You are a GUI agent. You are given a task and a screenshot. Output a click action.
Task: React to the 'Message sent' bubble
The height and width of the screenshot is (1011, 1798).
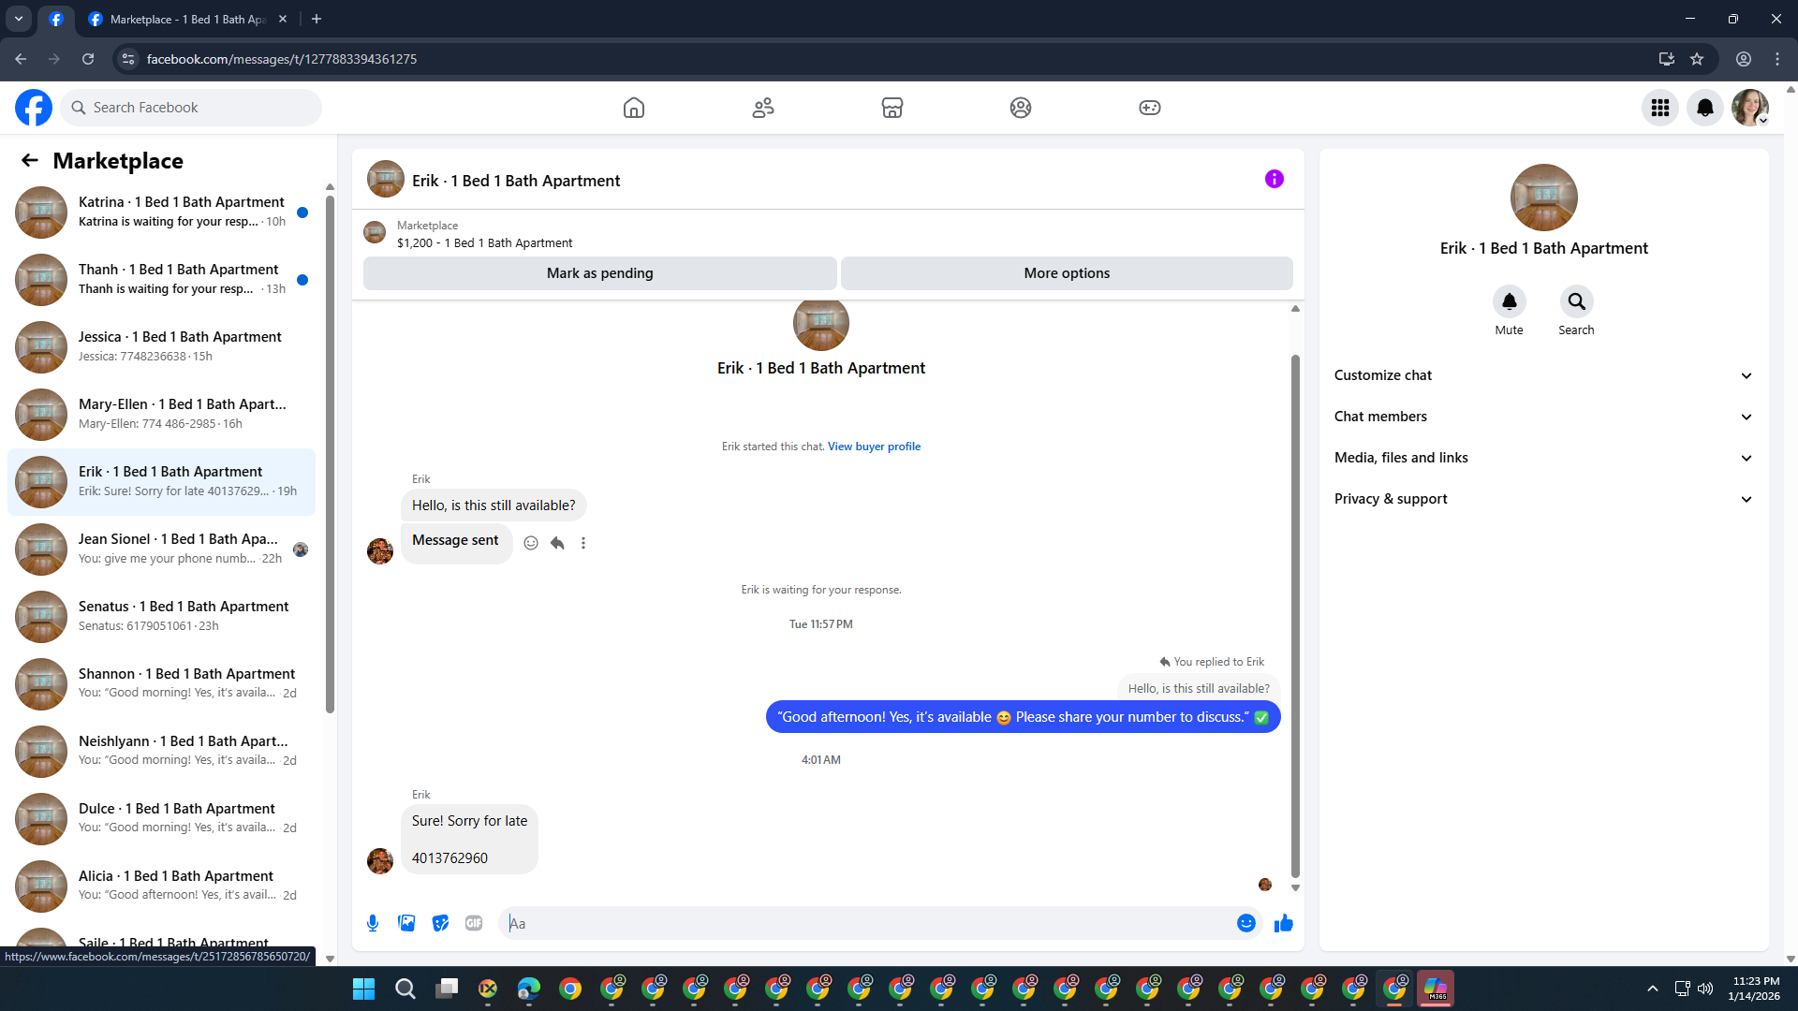[x=531, y=543]
